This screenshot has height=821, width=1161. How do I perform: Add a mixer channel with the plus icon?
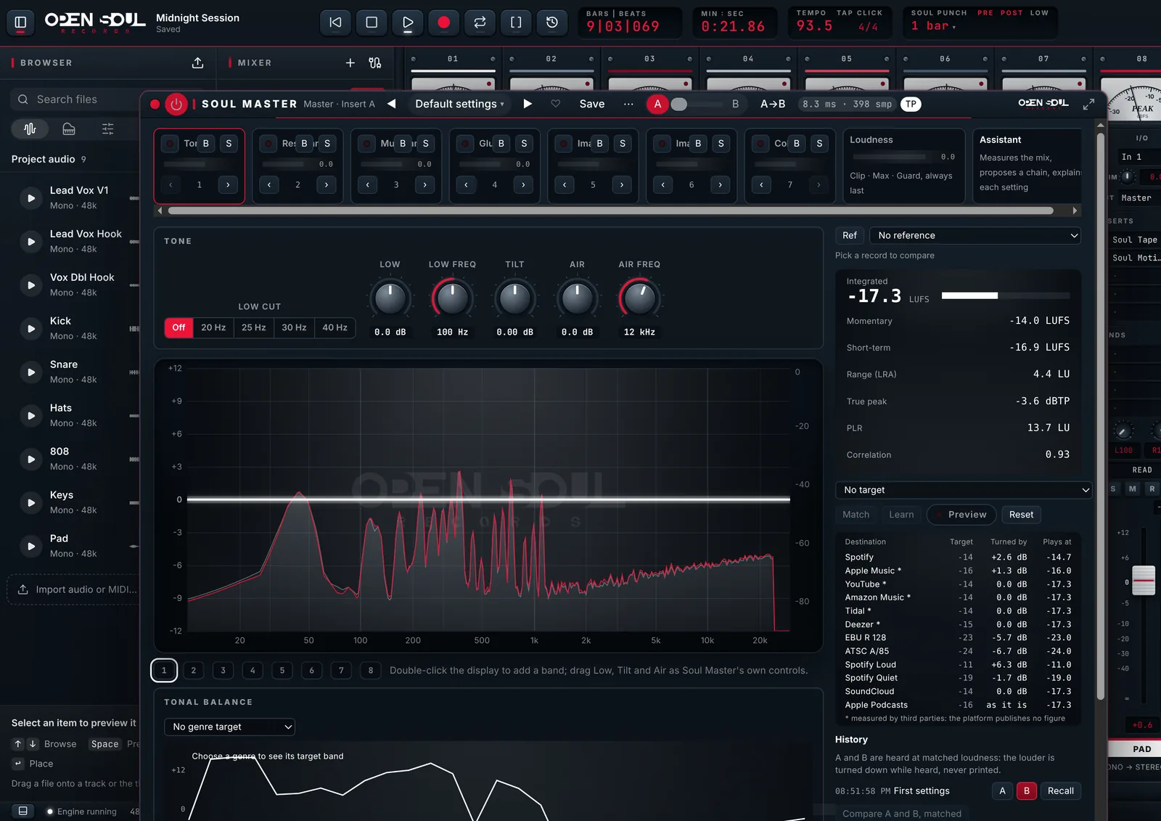[x=350, y=63]
